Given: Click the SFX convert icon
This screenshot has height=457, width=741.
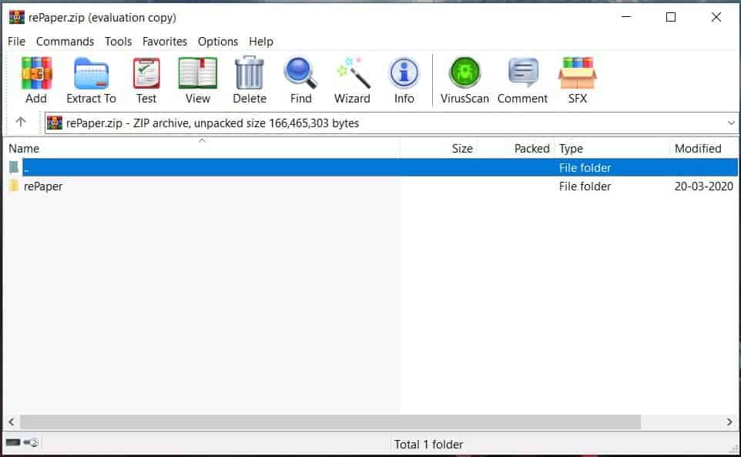Looking at the screenshot, I should point(578,72).
